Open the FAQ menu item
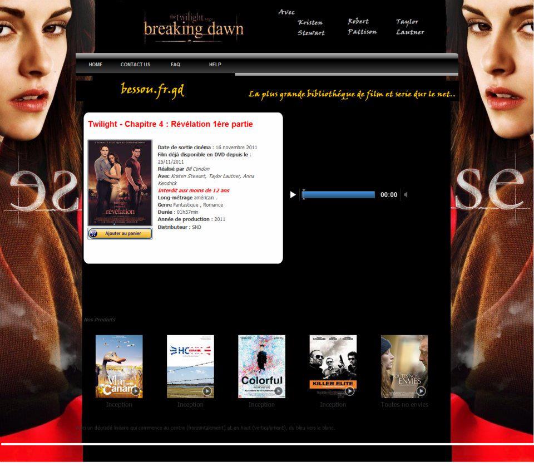534x466 pixels. (x=175, y=65)
